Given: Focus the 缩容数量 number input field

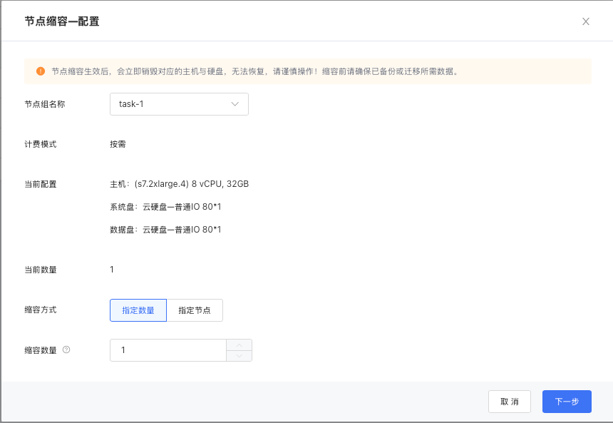Looking at the screenshot, I should [x=168, y=350].
